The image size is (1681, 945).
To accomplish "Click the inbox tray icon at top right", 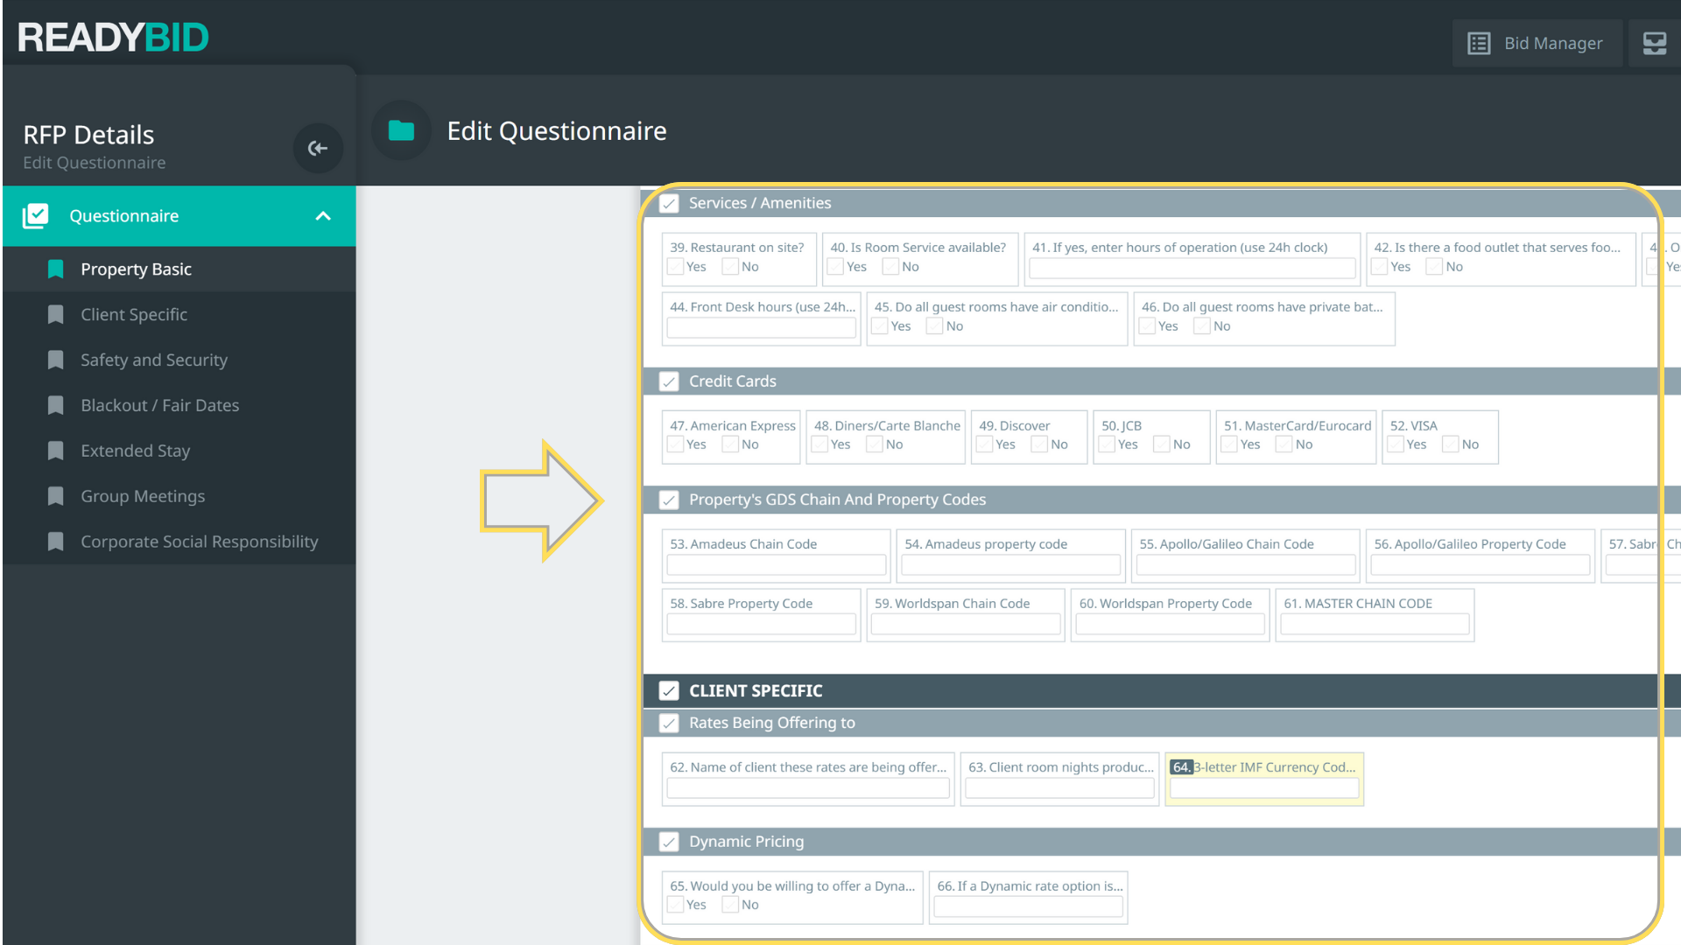I will [x=1654, y=43].
